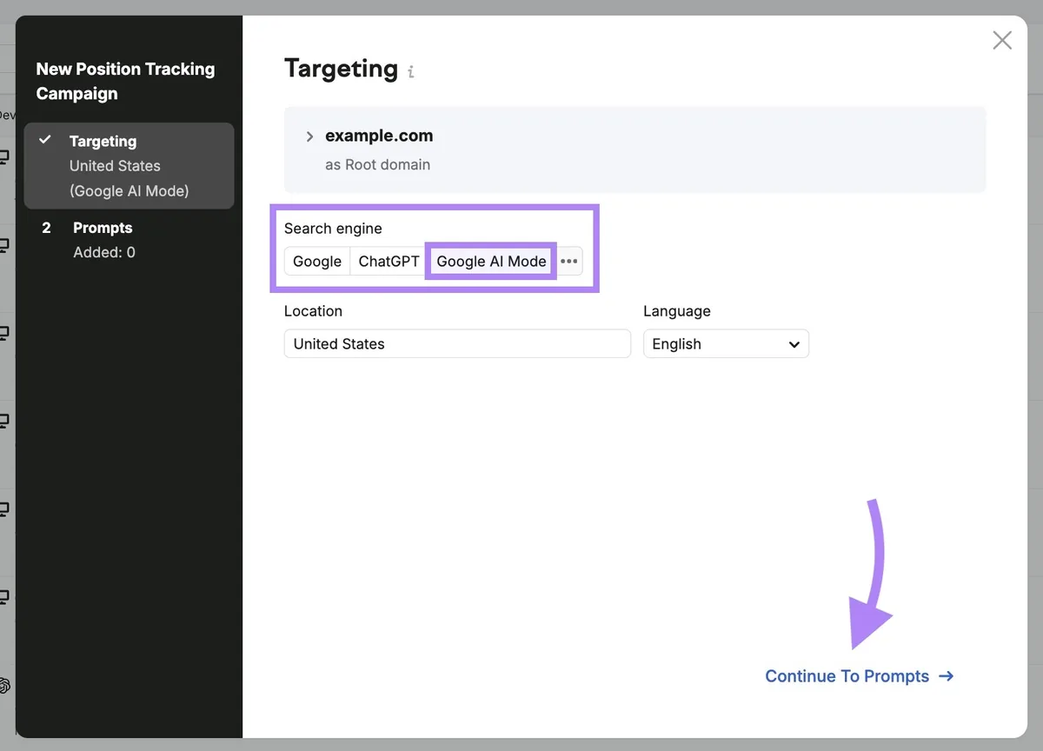Click the arrow icon after Continue To Prompts
Image resolution: width=1043 pixels, height=751 pixels.
(x=947, y=676)
